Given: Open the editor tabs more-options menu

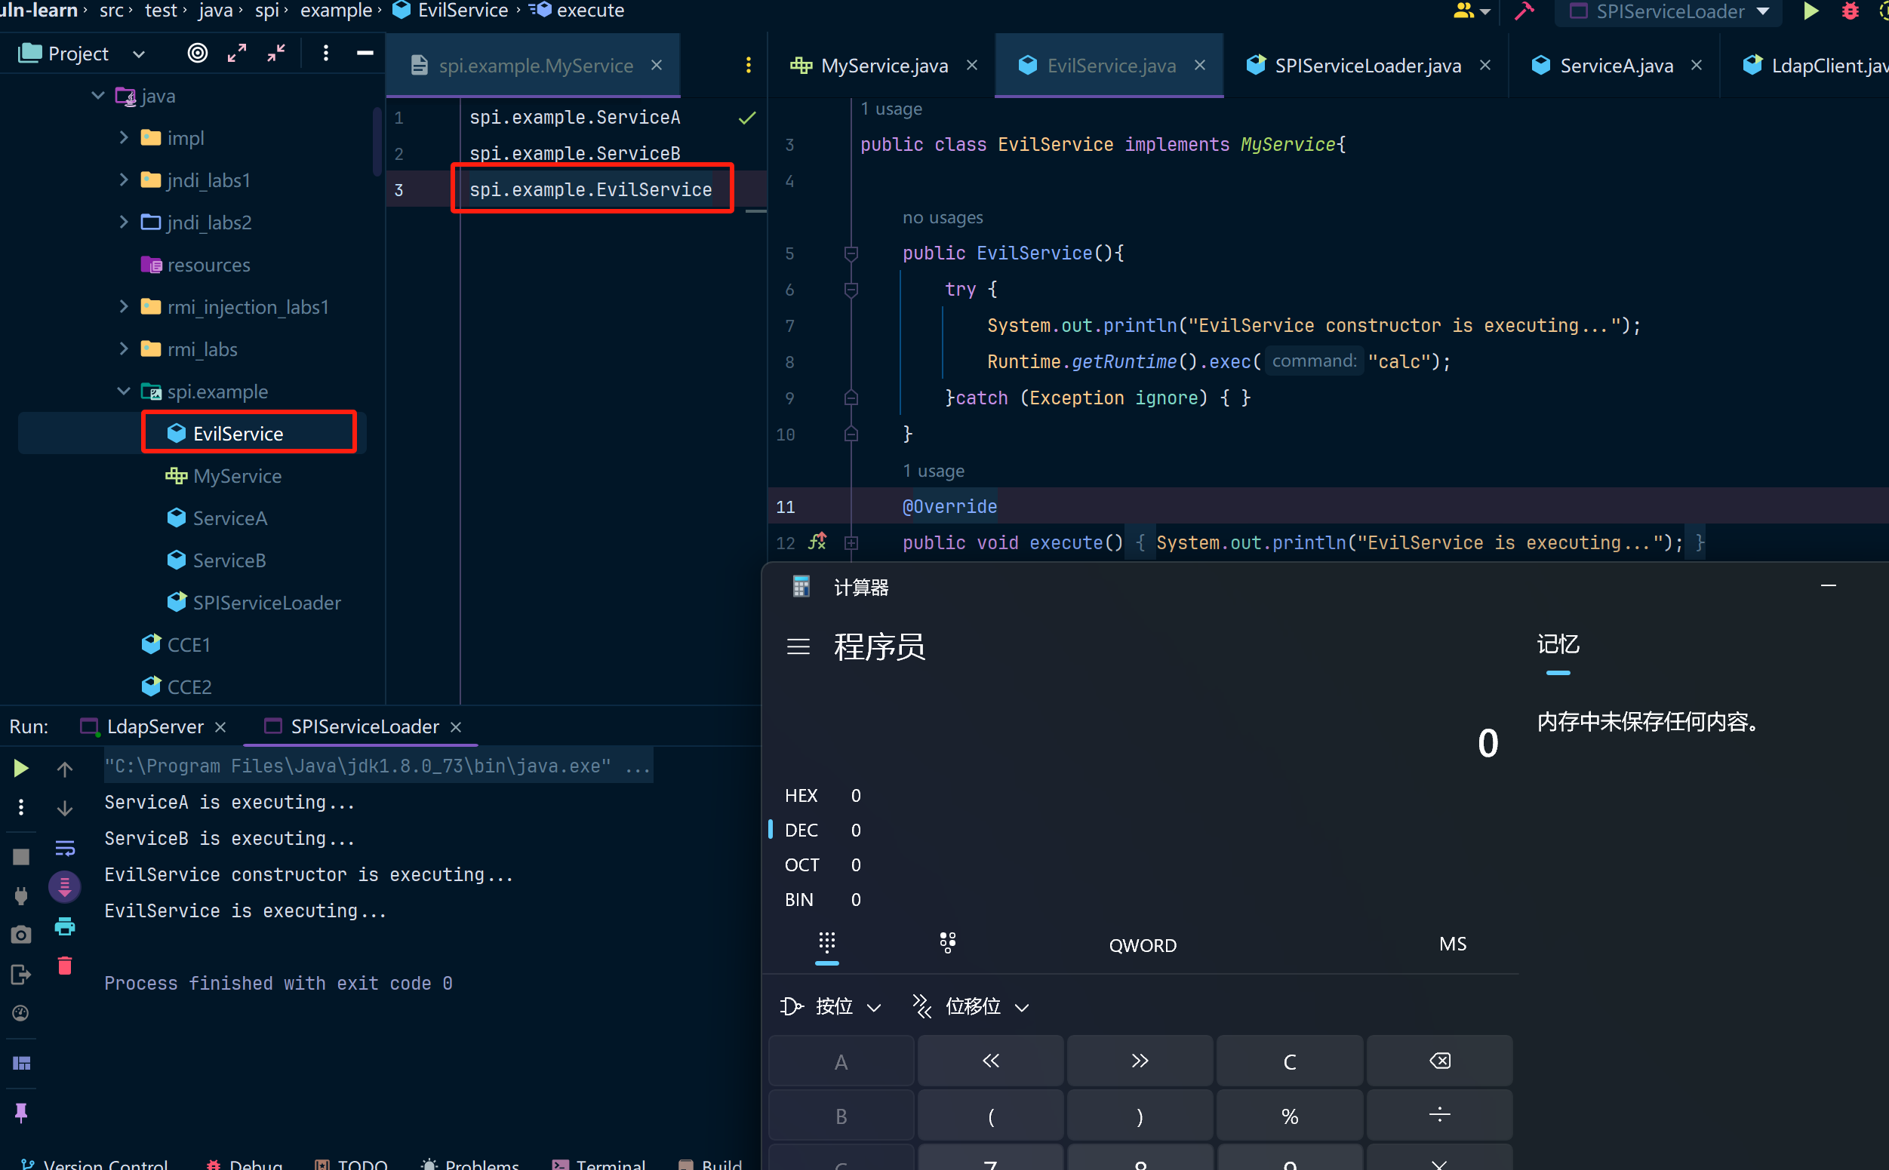Looking at the screenshot, I should click(748, 65).
